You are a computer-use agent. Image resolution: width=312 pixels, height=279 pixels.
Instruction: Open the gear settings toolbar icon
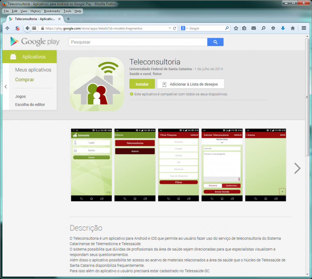pos(273,28)
